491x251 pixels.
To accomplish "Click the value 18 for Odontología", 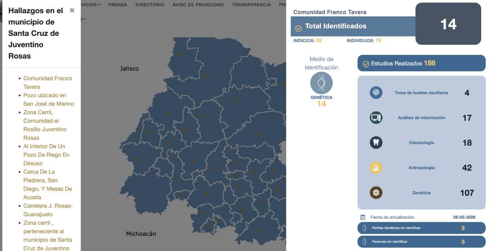I will click(x=467, y=143).
